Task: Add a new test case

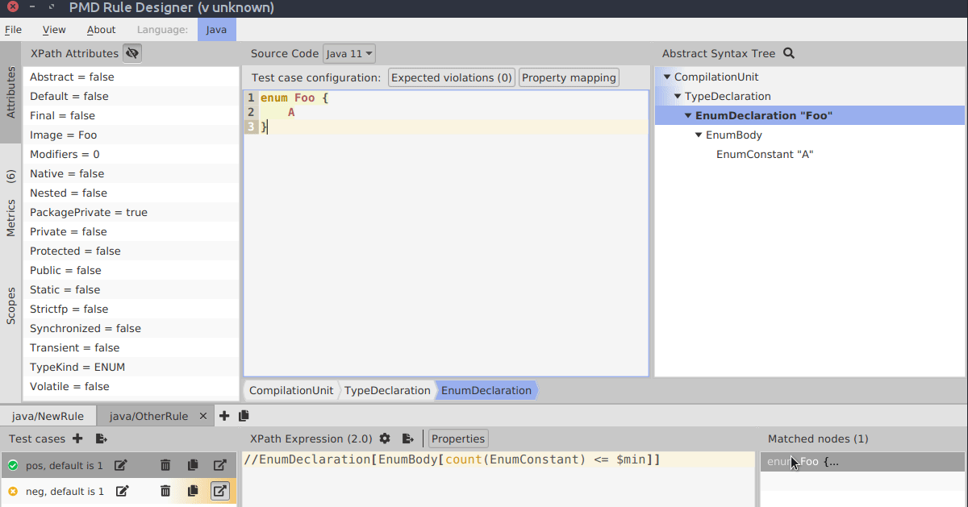Action: [77, 438]
